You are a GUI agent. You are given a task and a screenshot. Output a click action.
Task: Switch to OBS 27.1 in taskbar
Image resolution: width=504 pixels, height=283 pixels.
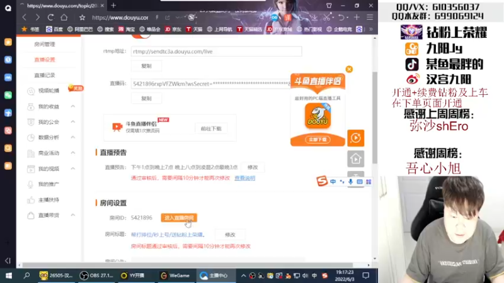tap(96, 275)
